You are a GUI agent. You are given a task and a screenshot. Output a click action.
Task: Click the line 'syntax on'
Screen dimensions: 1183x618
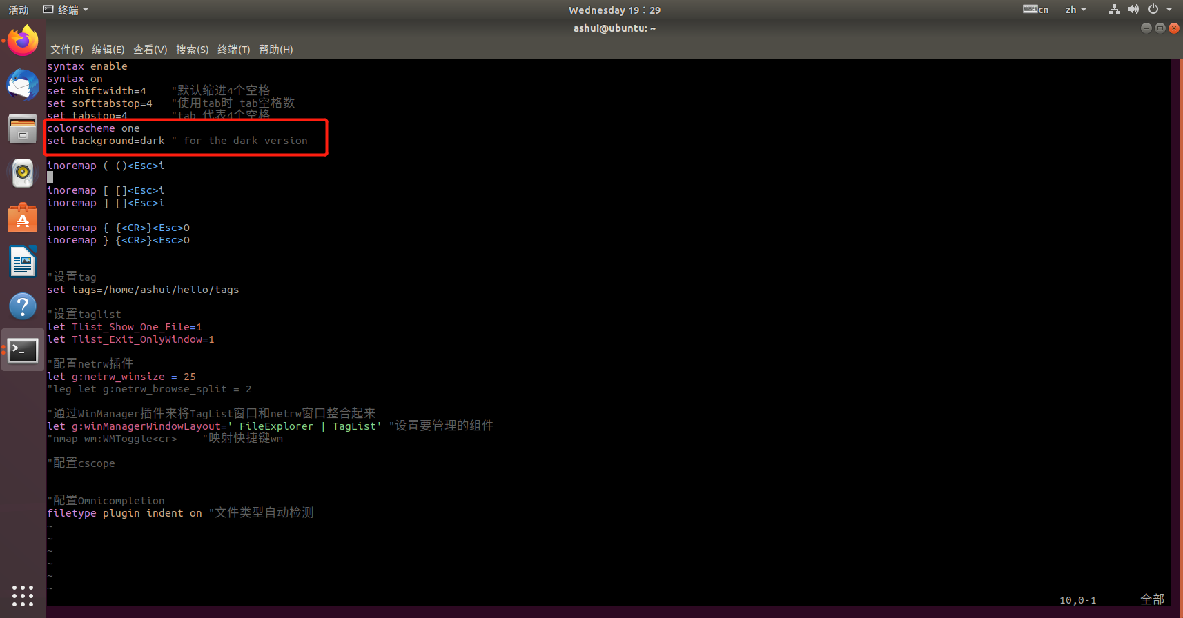pos(75,79)
